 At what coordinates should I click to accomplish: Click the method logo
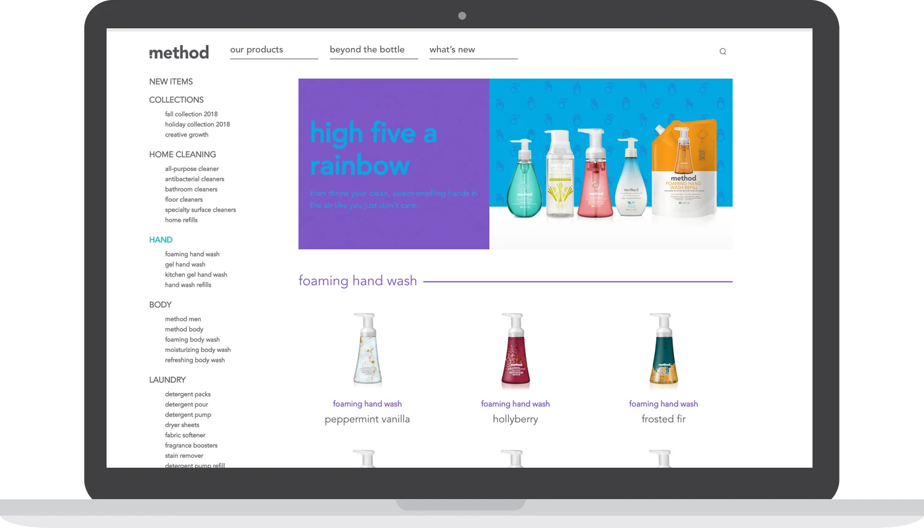pyautogui.click(x=179, y=52)
